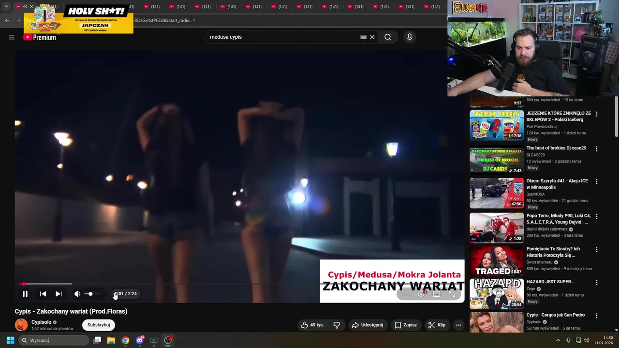This screenshot has height=348, width=619.
Task: Open the 'TRAGED' sisters video thumbnail
Action: (x=497, y=261)
